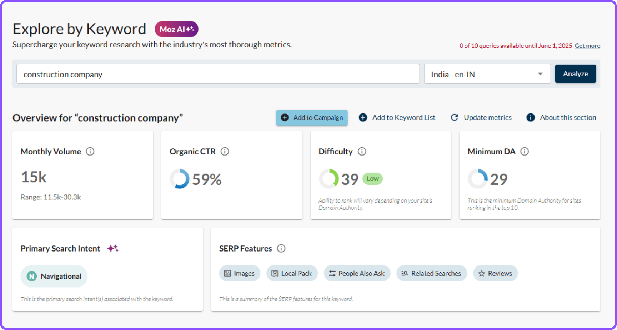Click the plus icon beside Add to Keyword List
The height and width of the screenshot is (330, 617).
click(x=363, y=117)
